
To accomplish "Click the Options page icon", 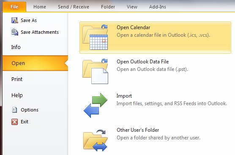I will click(14, 110).
